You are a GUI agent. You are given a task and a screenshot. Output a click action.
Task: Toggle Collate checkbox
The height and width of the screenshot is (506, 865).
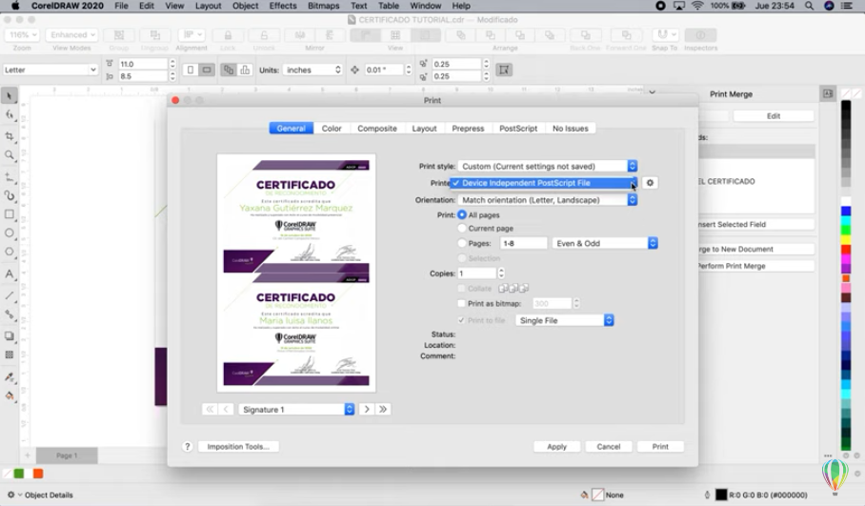tap(462, 289)
